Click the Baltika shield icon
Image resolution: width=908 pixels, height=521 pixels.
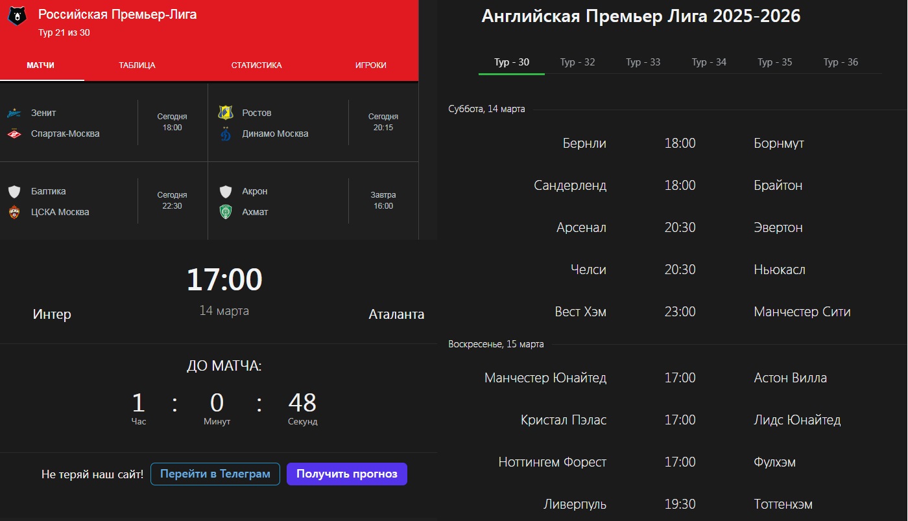pos(14,192)
